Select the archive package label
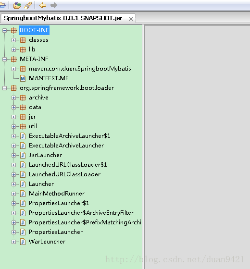Viewport: 250px width, 269px height. (x=38, y=98)
